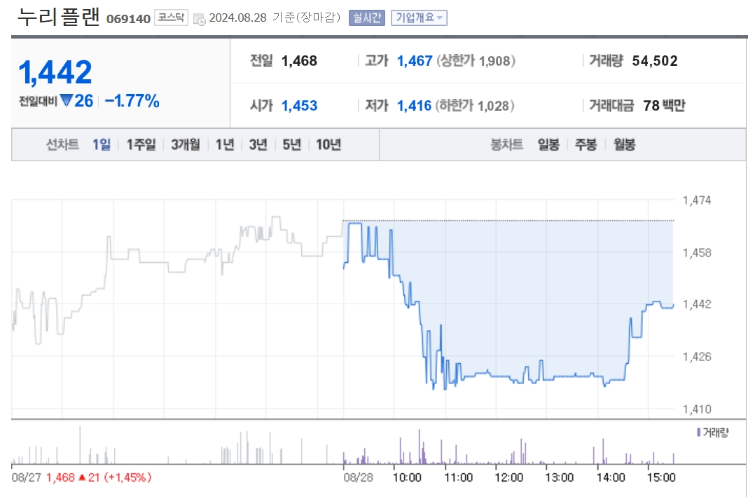The image size is (748, 497).
Task: Switch to the 3개월 chart range
Action: click(x=186, y=144)
